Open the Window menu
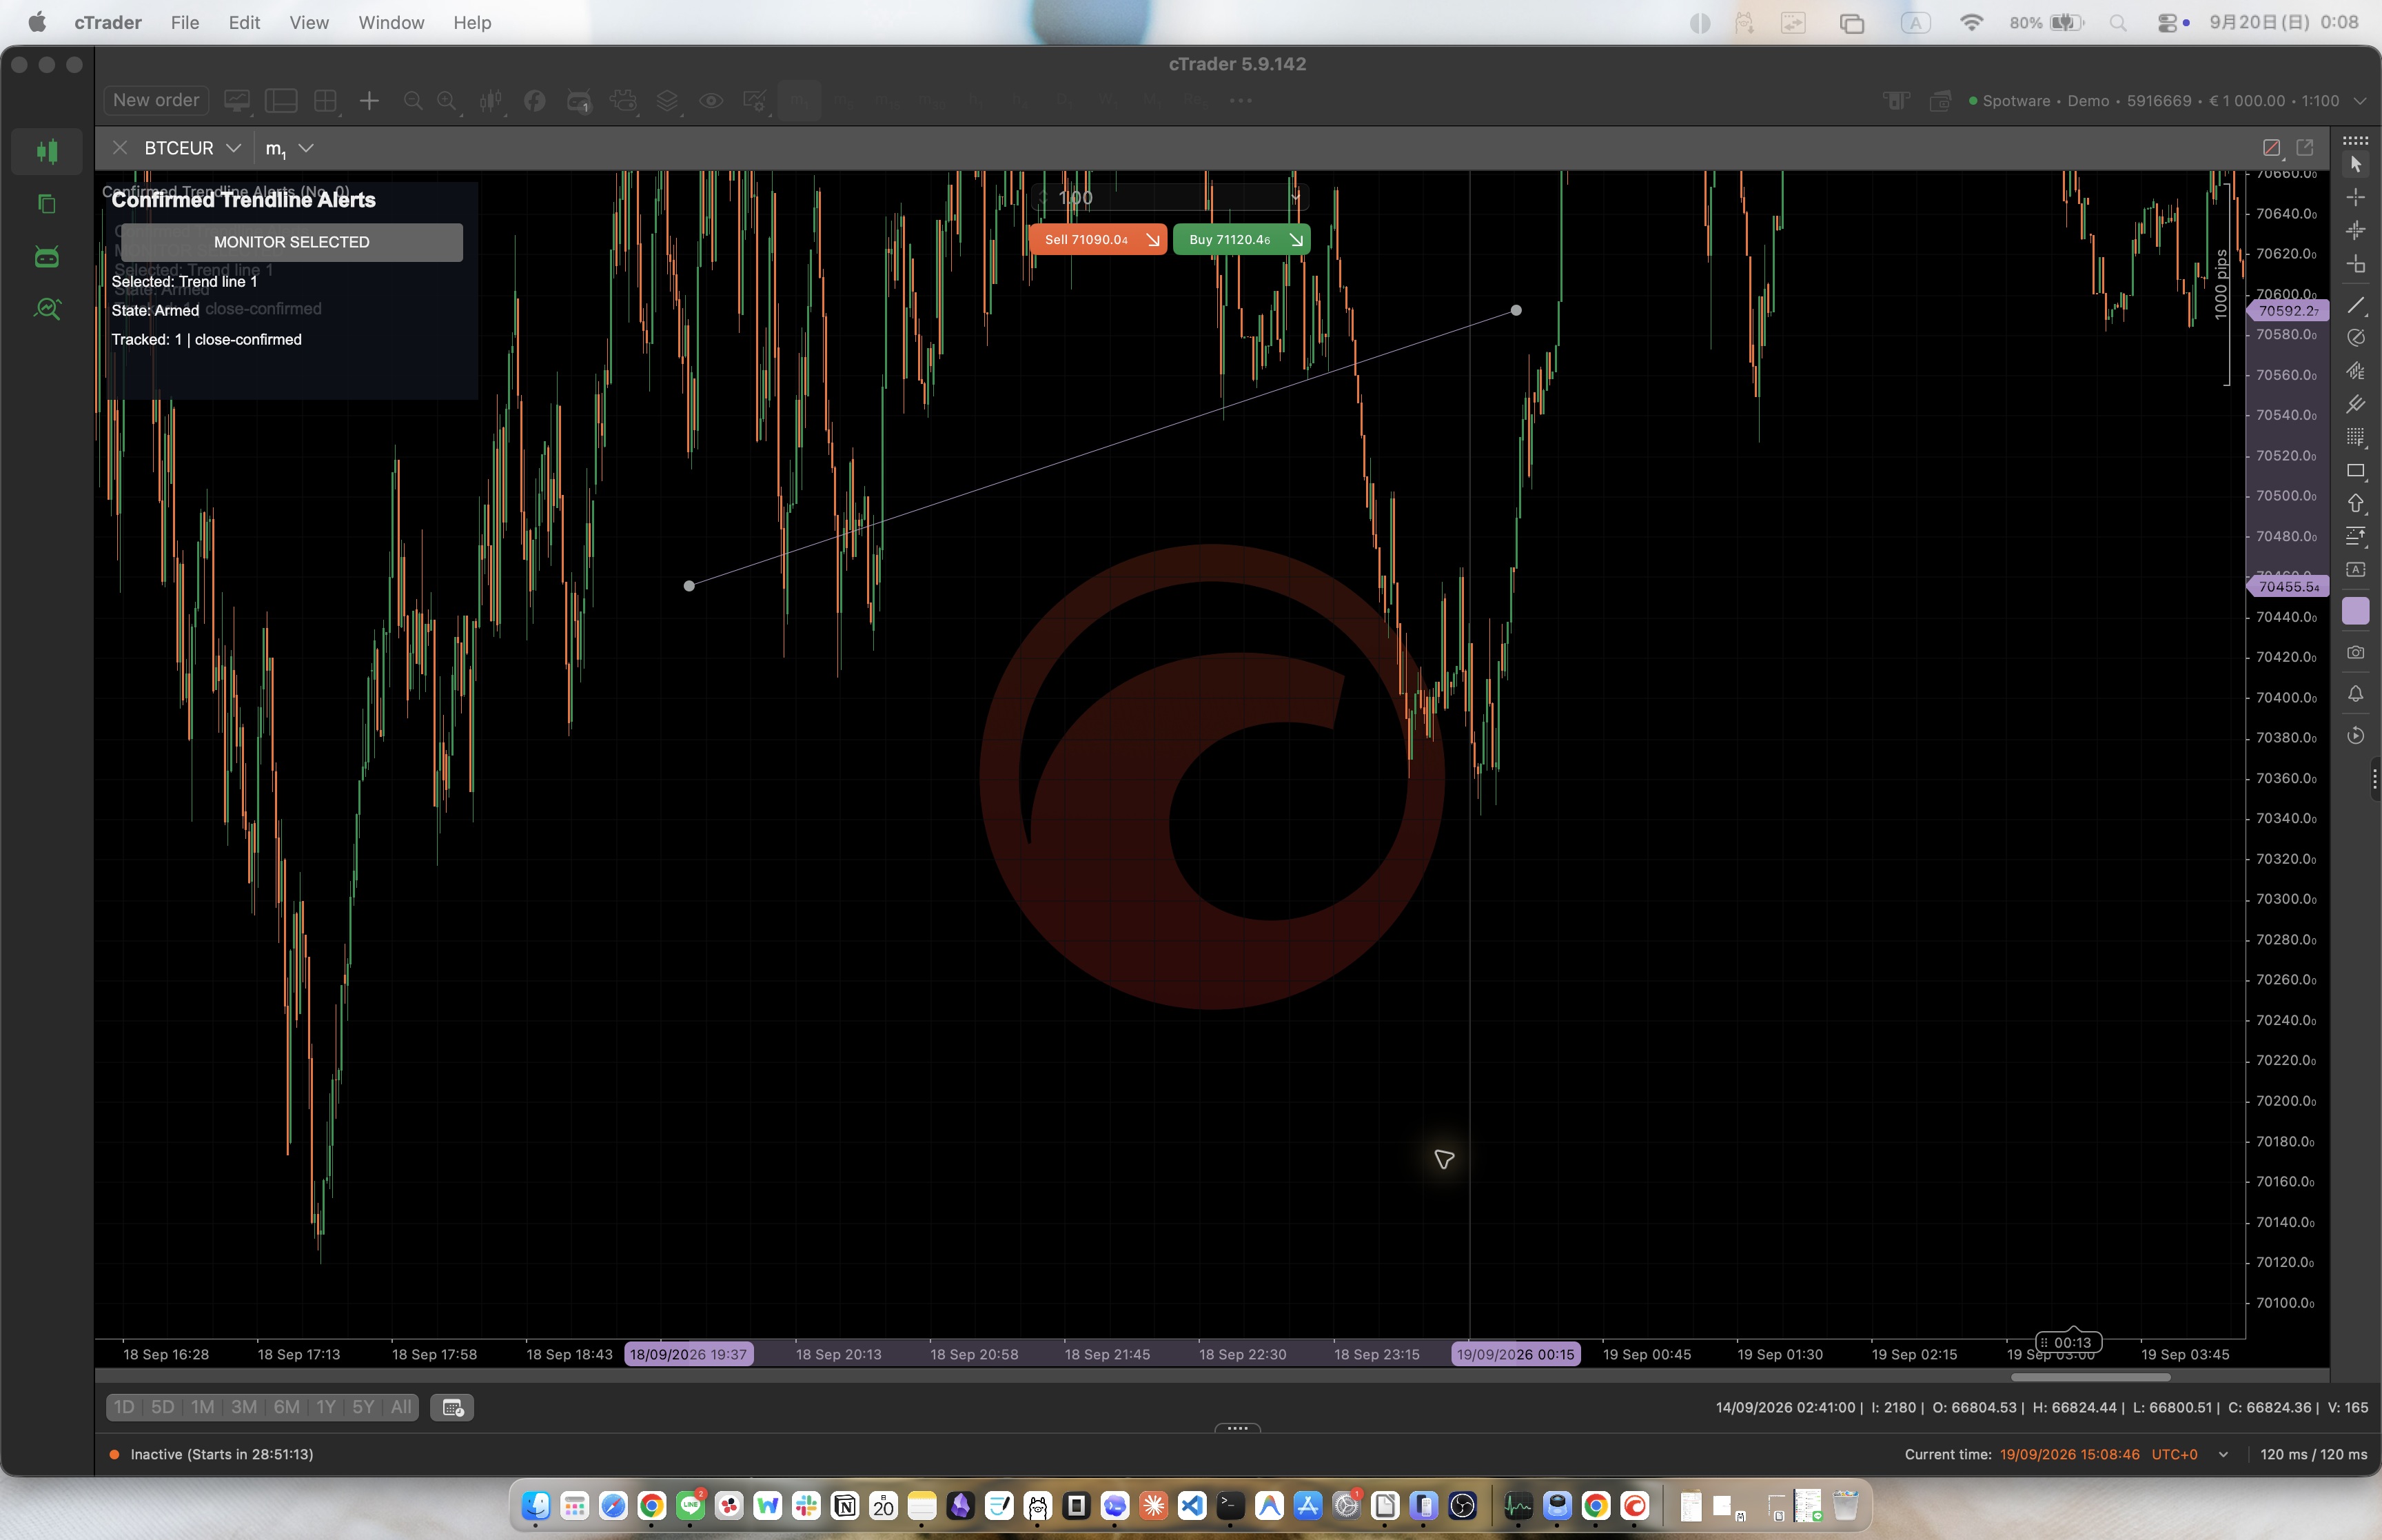 [x=391, y=22]
